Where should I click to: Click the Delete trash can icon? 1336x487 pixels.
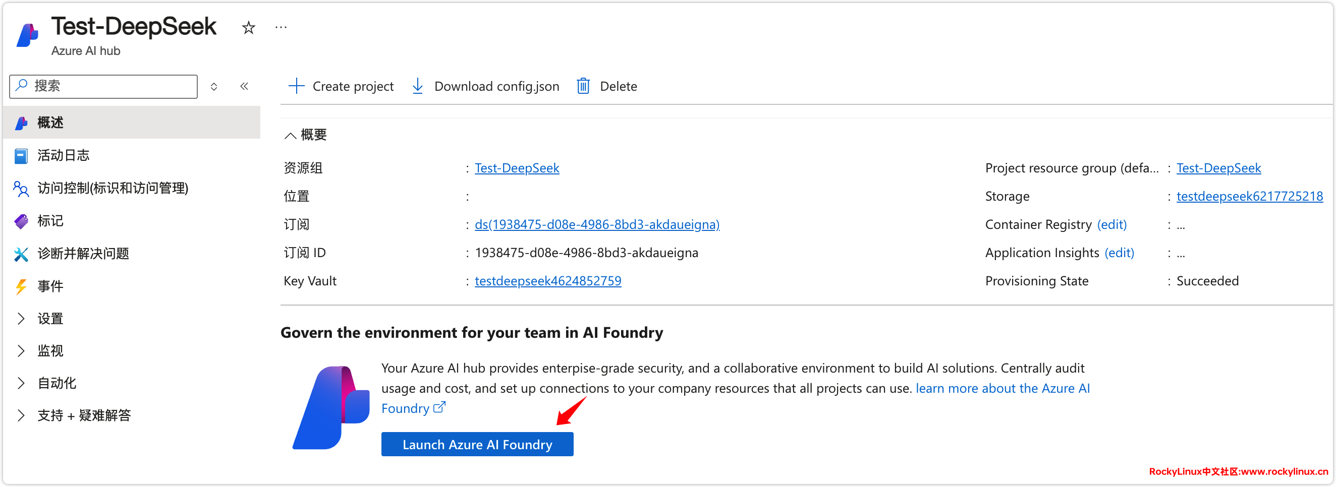[x=583, y=86]
